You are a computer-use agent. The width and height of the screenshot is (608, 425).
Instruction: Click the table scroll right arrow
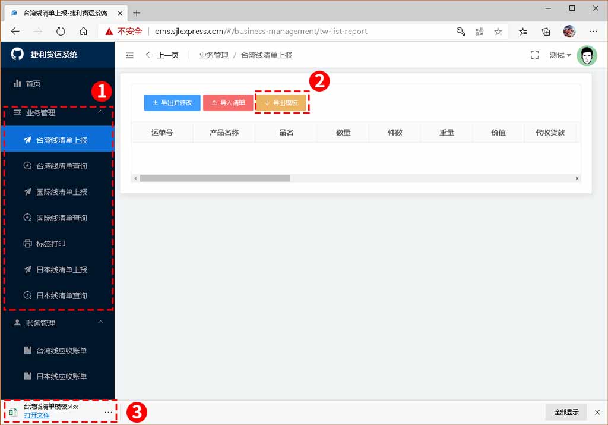[577, 178]
